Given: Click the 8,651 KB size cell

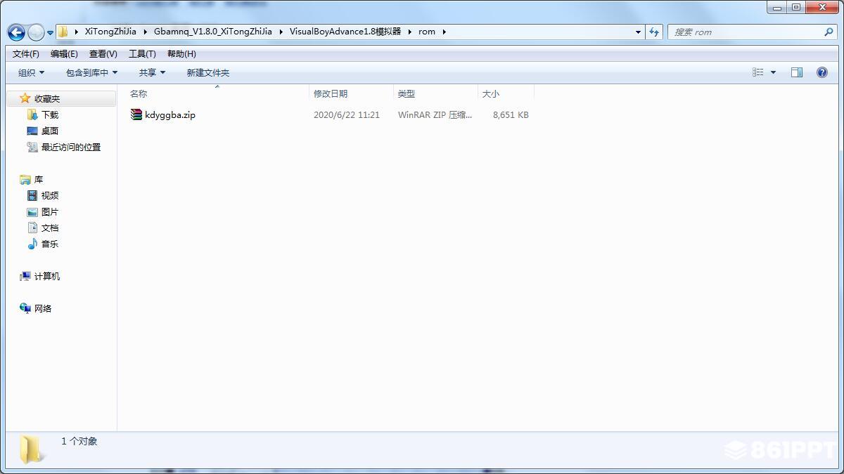Looking at the screenshot, I should point(511,115).
